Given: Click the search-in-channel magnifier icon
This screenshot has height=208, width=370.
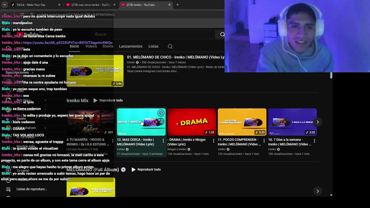Looking at the screenshot, I should (170, 47).
